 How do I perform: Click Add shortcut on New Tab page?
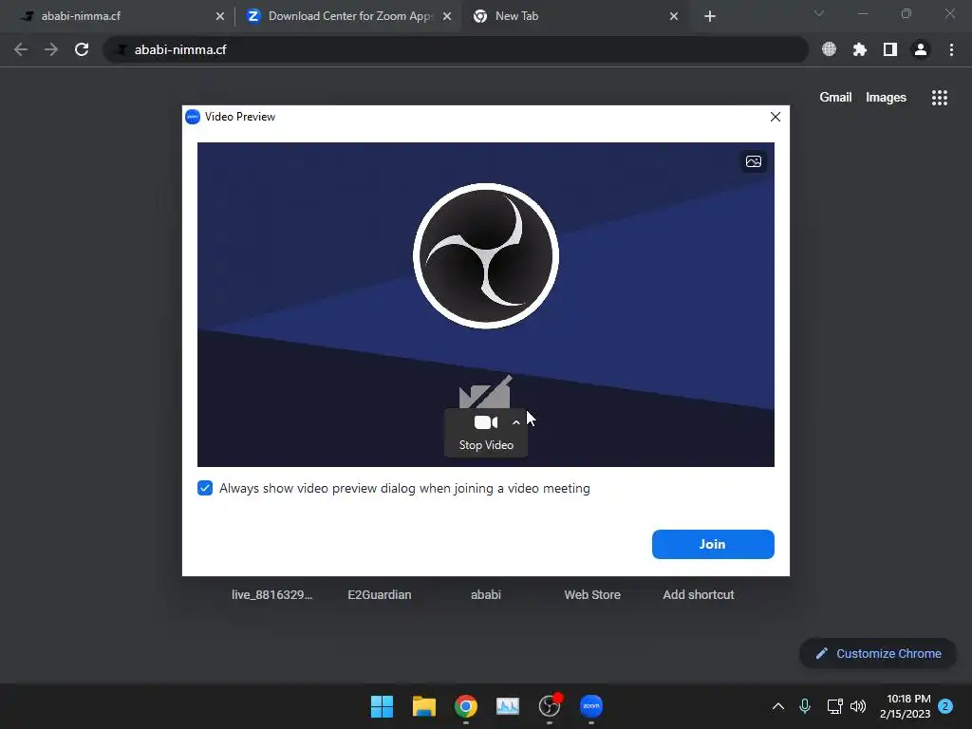coord(699,594)
